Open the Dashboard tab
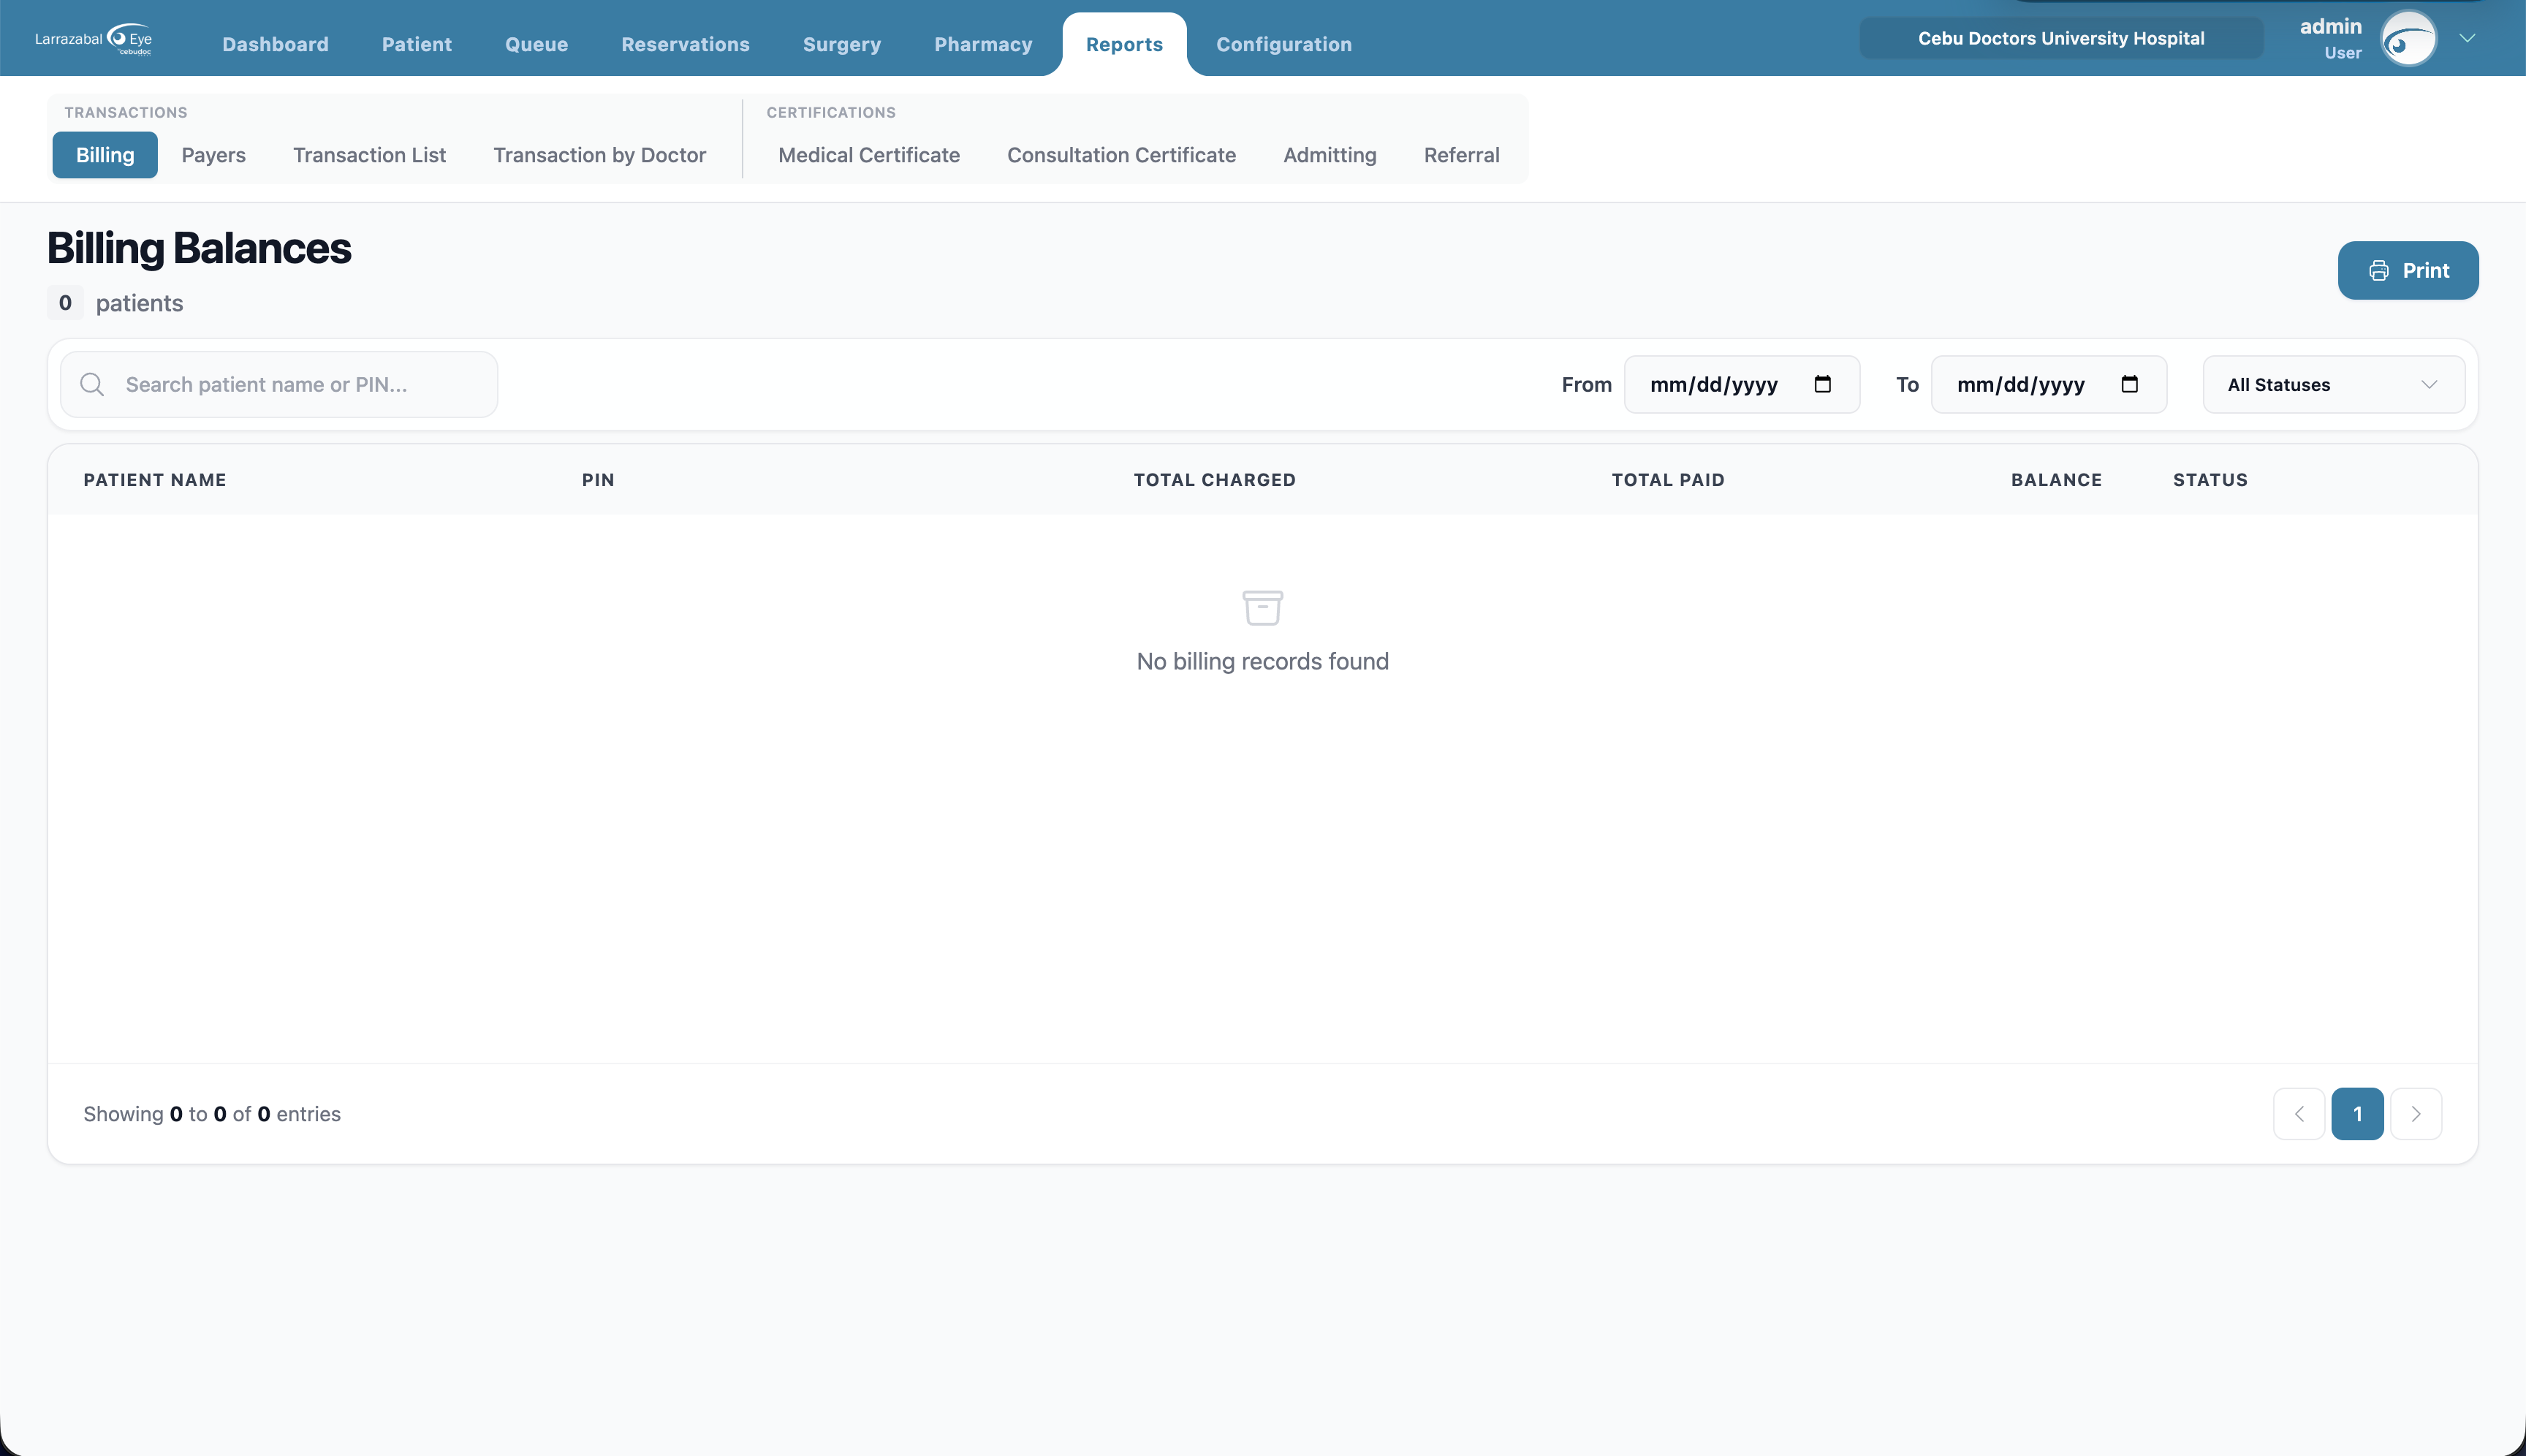The image size is (2526, 1456). coord(275,44)
